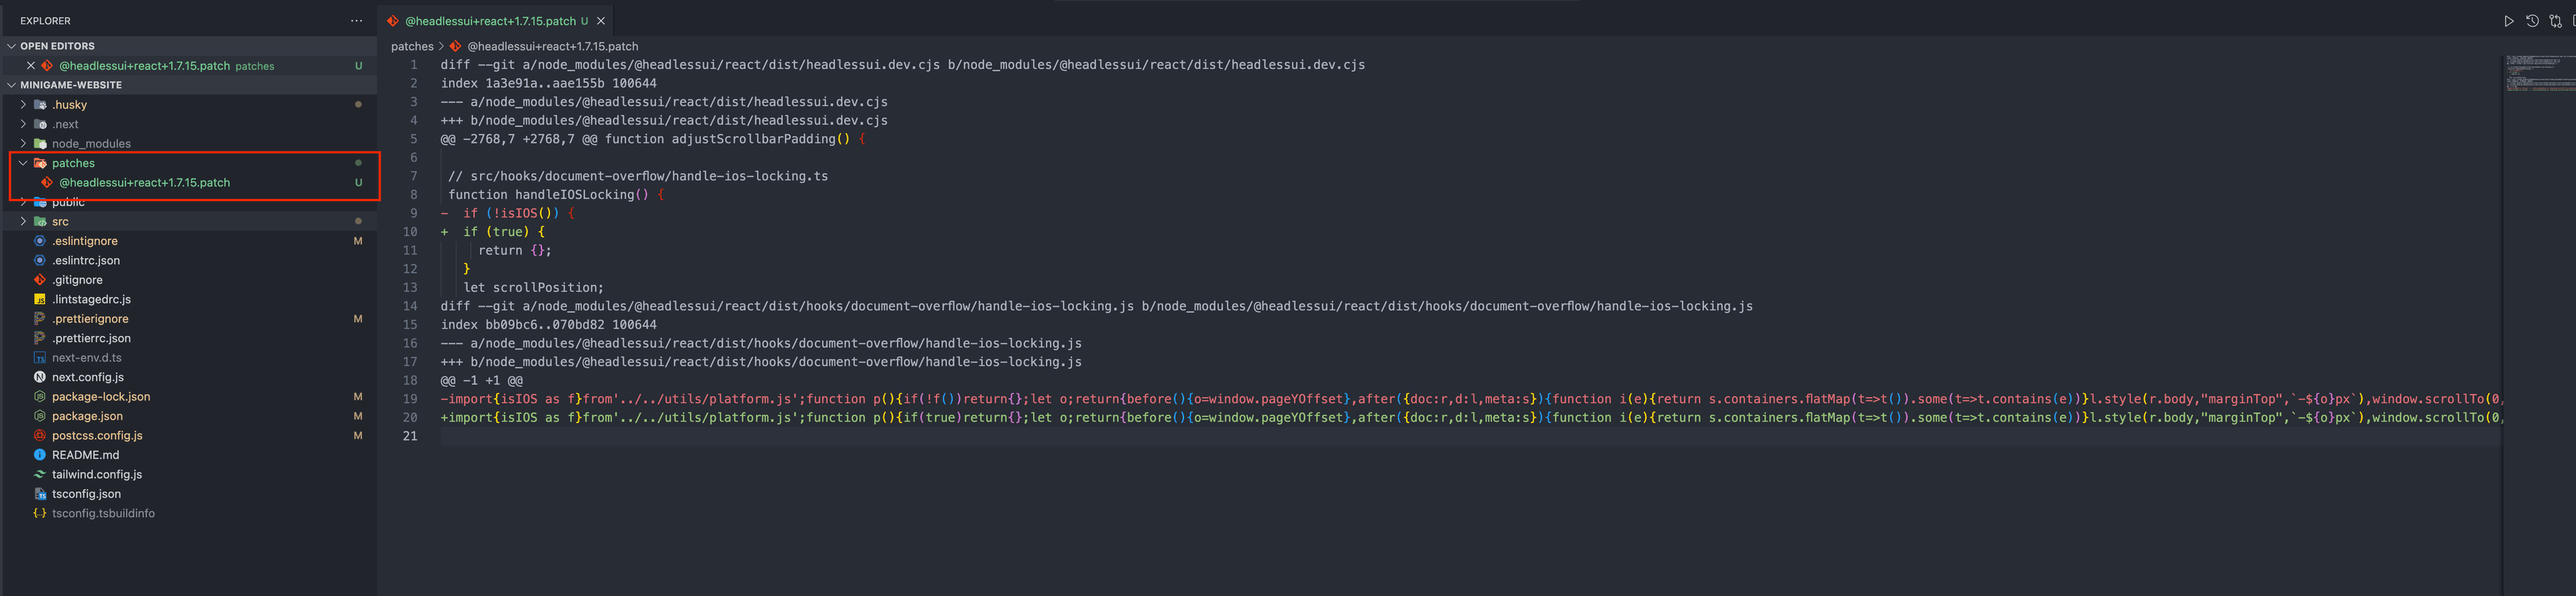Click the package.json file icon

coord(40,416)
